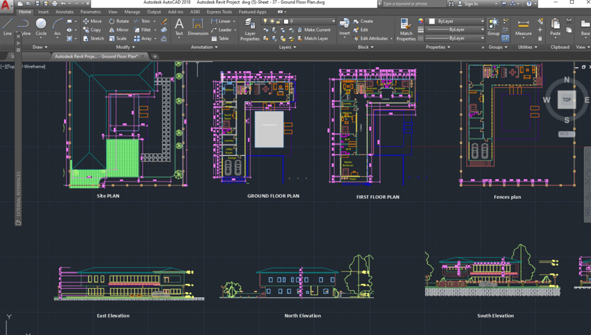Toggle layer on/off lightbulb icon
Viewport: 591px width, 335px height.
(x=265, y=21)
